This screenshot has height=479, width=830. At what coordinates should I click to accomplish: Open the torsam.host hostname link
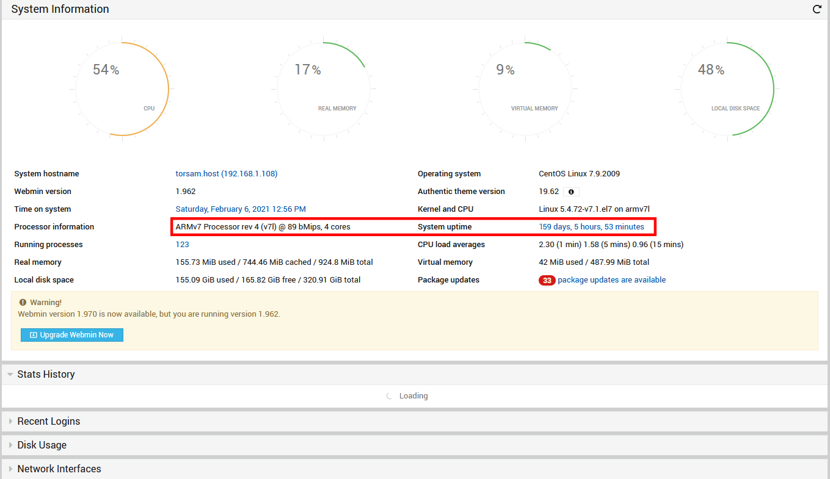[227, 174]
